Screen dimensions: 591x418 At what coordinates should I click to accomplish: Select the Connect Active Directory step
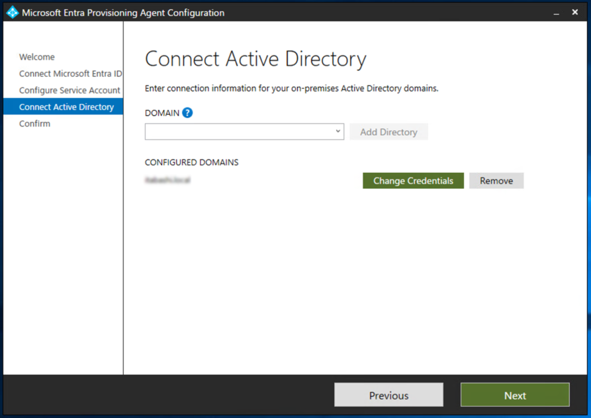pos(64,107)
